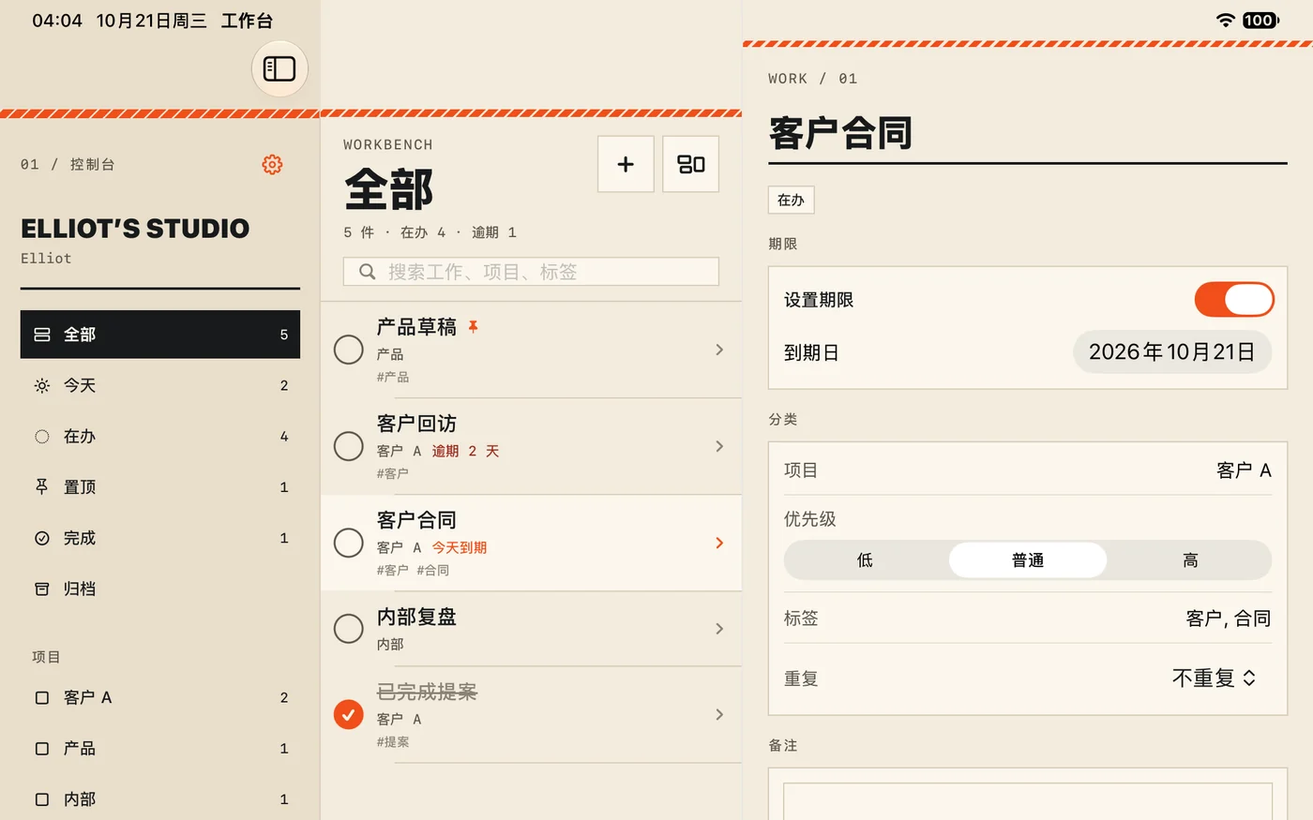
Task: Click the square icon beside 客户 A project
Action: coord(42,697)
